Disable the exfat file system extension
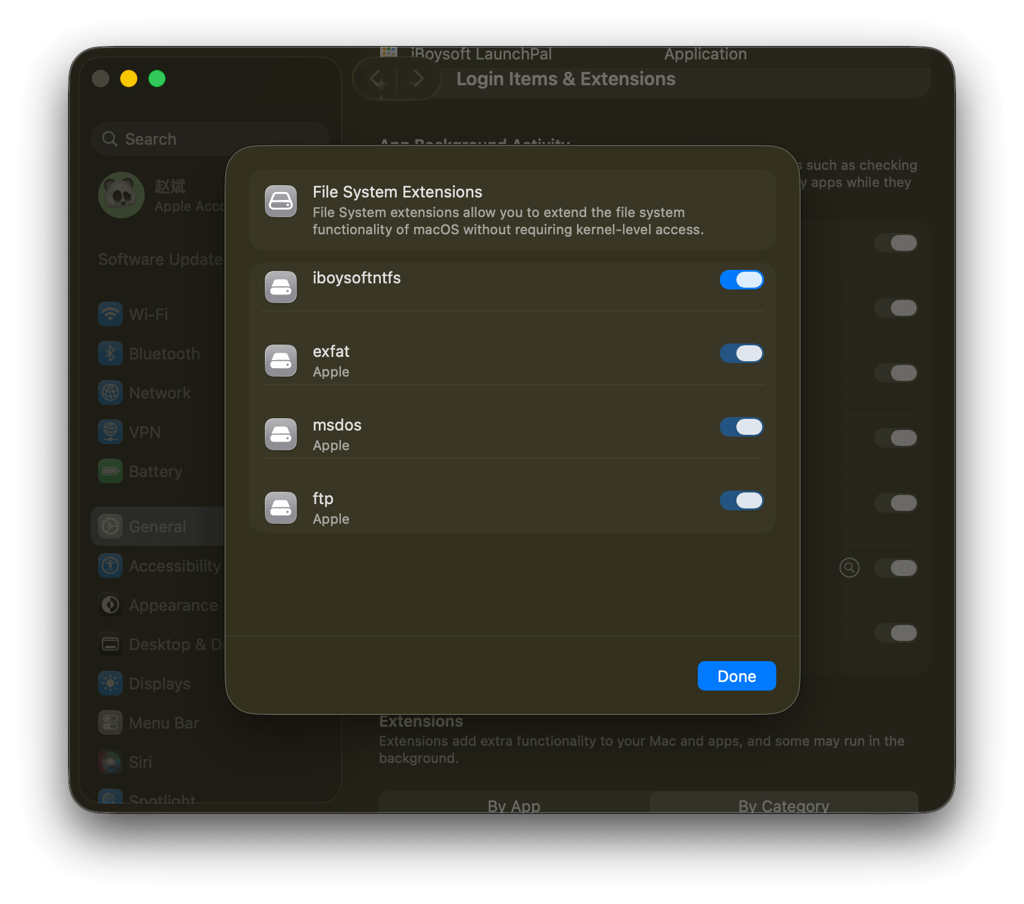This screenshot has width=1024, height=904. pyautogui.click(x=741, y=353)
